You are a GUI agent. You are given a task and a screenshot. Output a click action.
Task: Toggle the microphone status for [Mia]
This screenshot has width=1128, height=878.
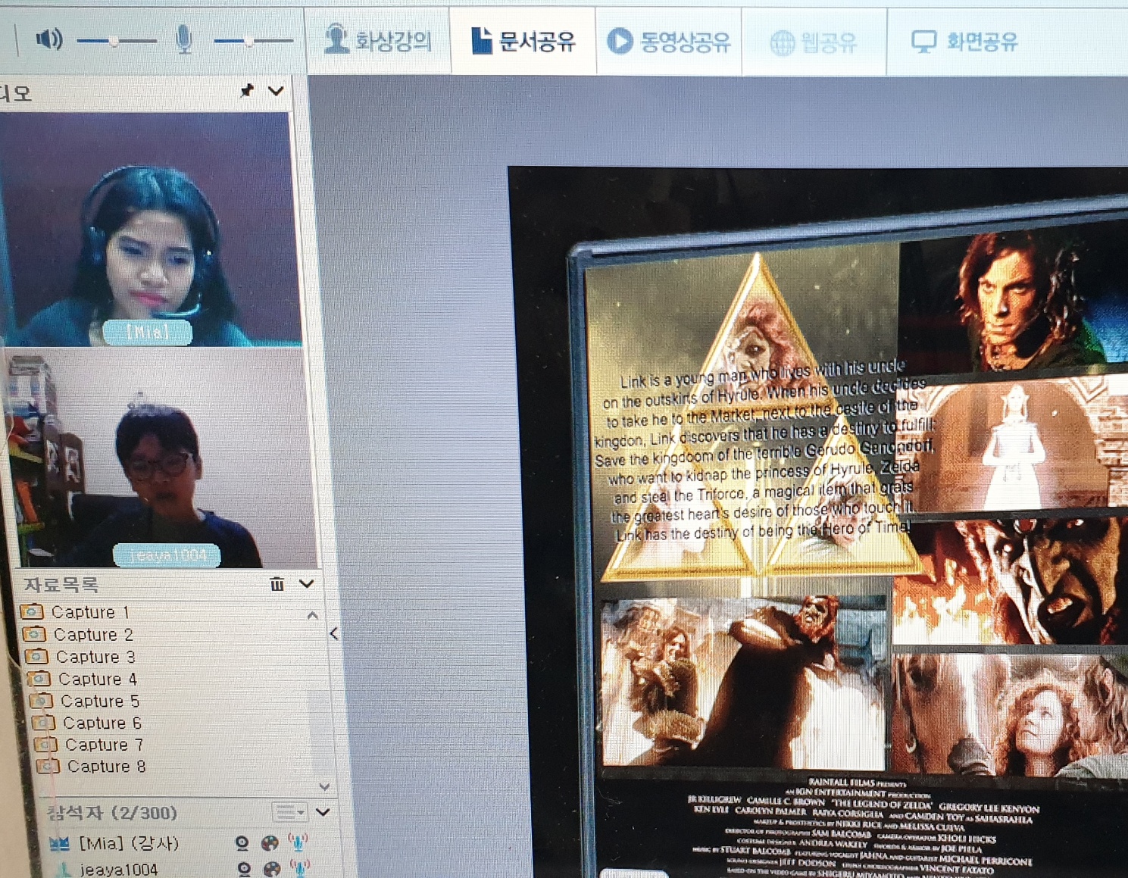point(298,842)
